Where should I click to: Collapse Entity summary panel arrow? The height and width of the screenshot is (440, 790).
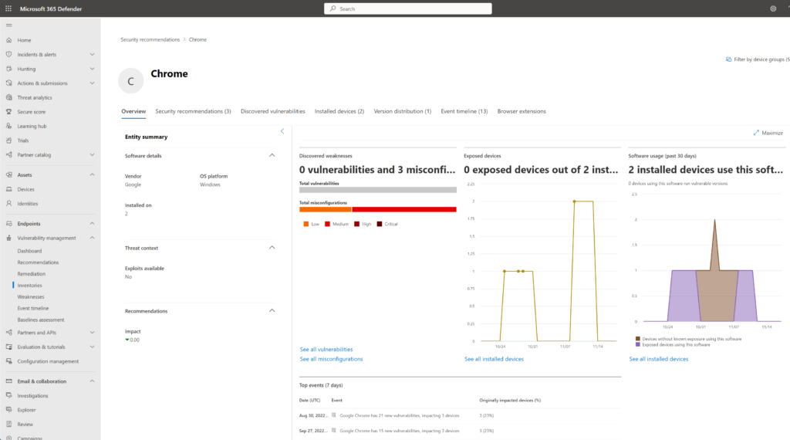(x=282, y=131)
